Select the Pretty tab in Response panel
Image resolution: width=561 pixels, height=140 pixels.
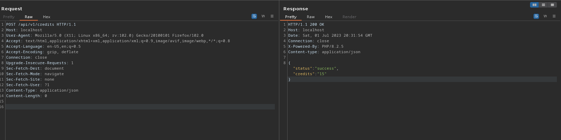coord(291,17)
